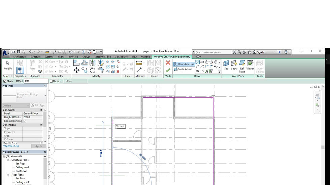Image resolution: width=330 pixels, height=185 pixels.
Task: Open the Architecture ribbon tab
Action: pyautogui.click(x=20, y=57)
